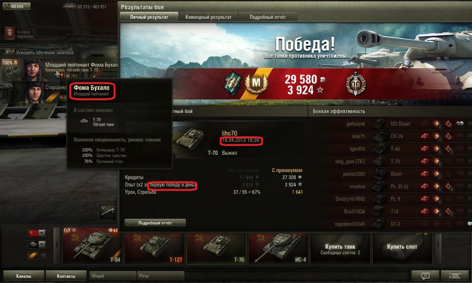Click the critical-hit icon in vrushca row
The image size is (472, 283).
coord(449,187)
